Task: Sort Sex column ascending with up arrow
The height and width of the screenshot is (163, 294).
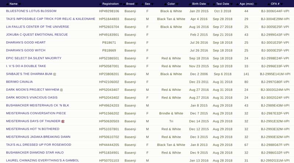Action: (143, 4)
